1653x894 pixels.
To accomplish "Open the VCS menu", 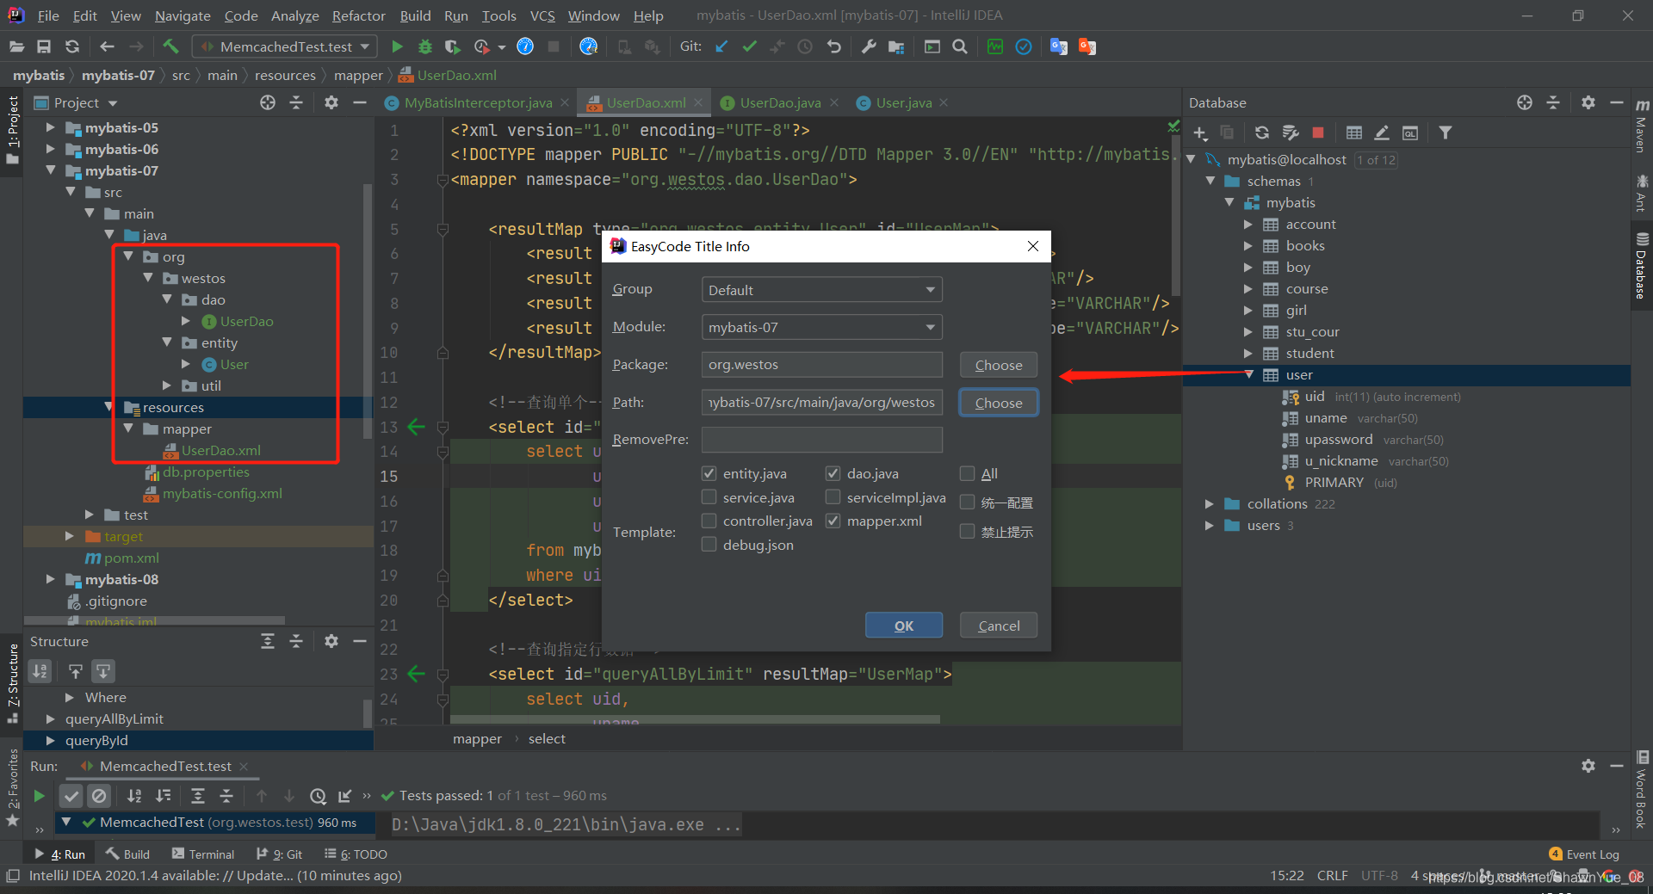I will point(542,15).
